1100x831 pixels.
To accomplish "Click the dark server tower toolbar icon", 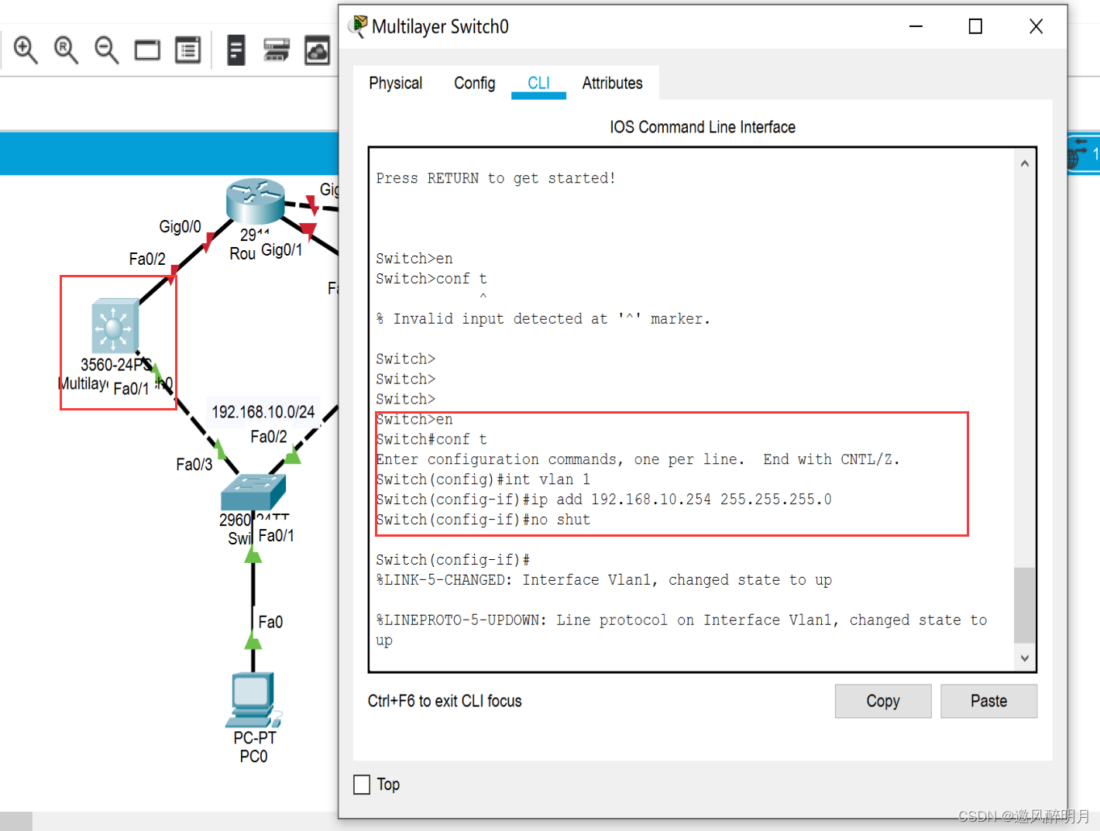I will pos(236,51).
